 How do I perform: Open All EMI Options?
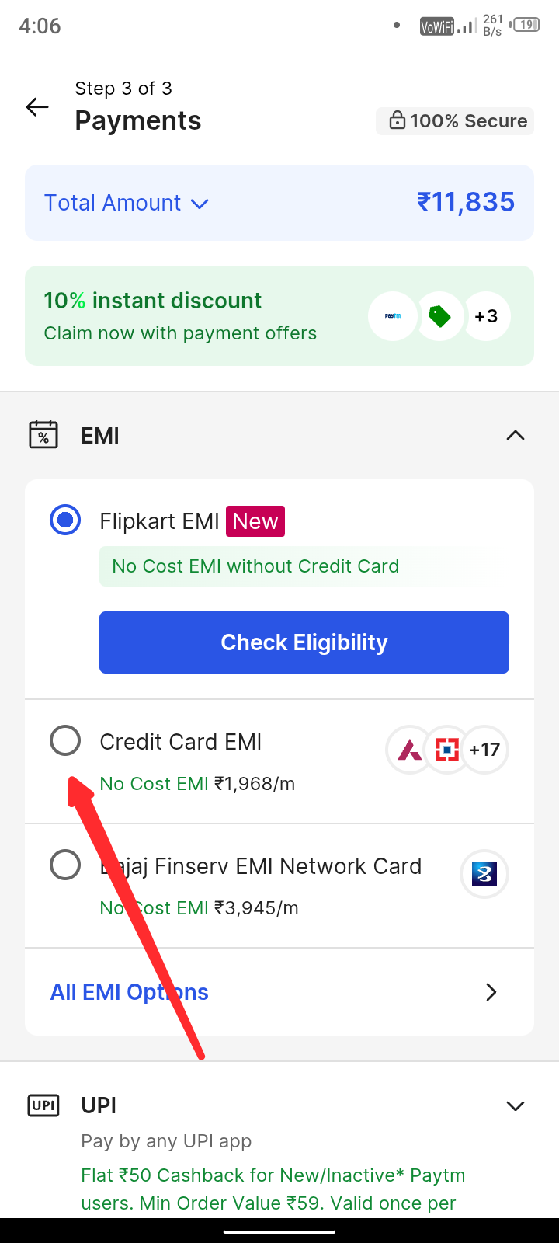coord(279,992)
